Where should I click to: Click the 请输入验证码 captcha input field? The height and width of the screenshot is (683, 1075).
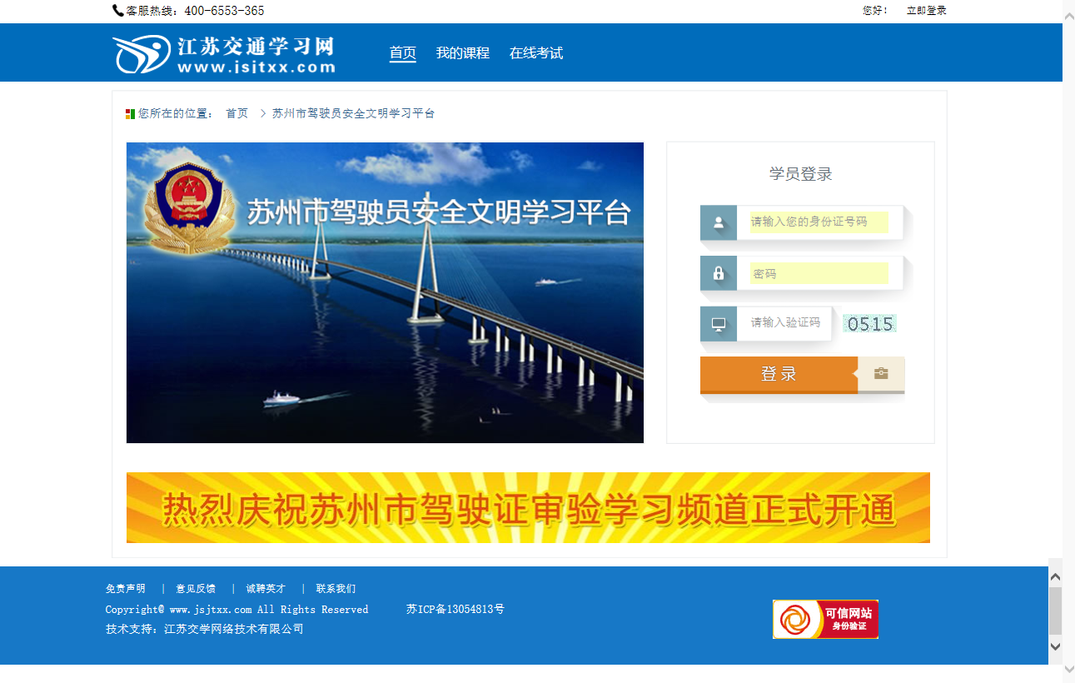pos(785,323)
